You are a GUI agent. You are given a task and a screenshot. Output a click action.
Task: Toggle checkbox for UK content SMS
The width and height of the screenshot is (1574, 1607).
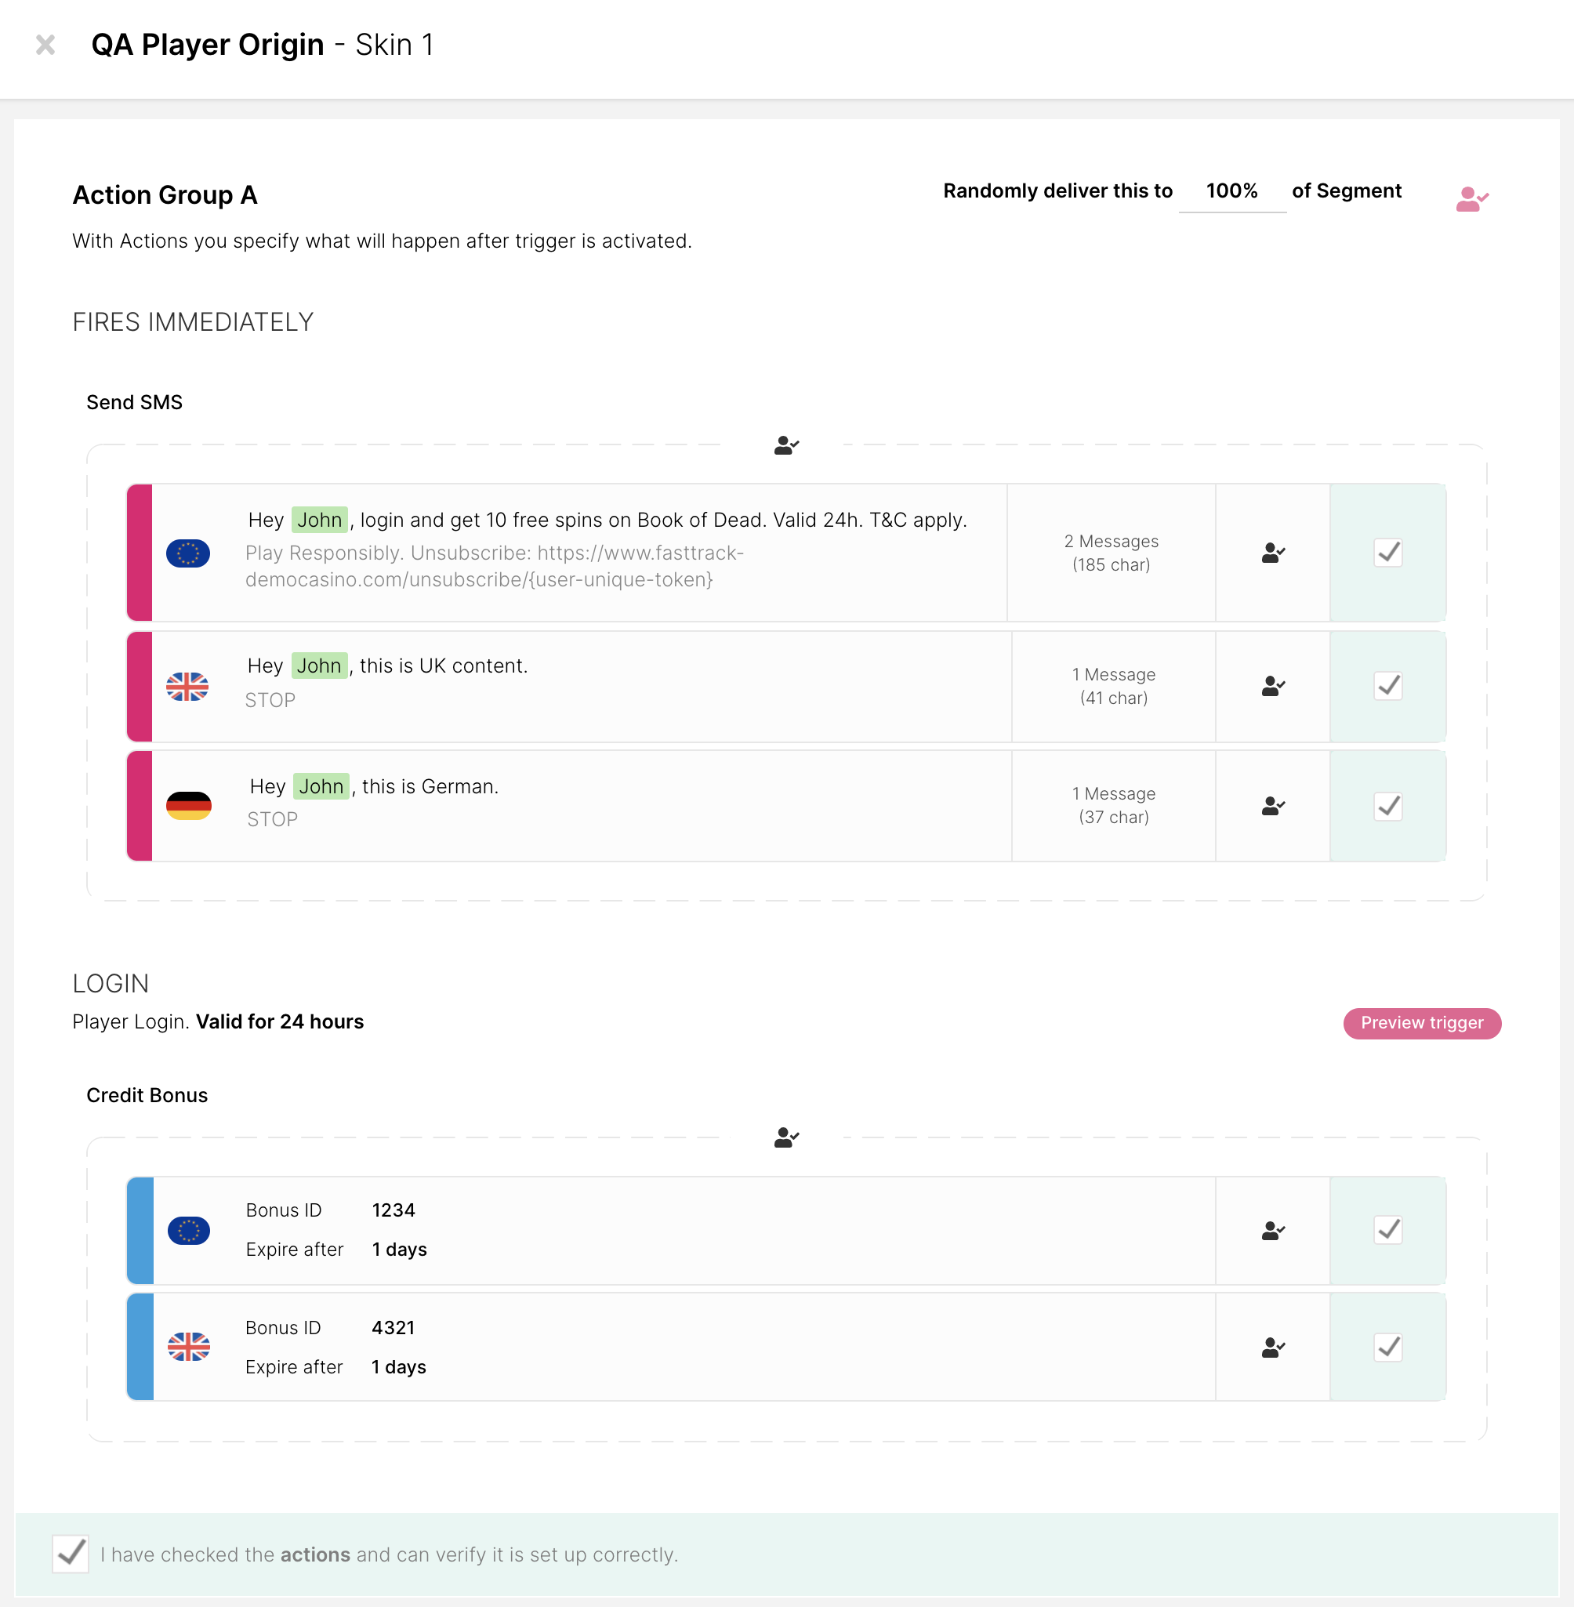pyautogui.click(x=1388, y=686)
